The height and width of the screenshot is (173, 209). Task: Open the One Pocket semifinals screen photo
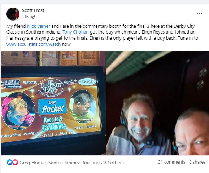(x=53, y=103)
